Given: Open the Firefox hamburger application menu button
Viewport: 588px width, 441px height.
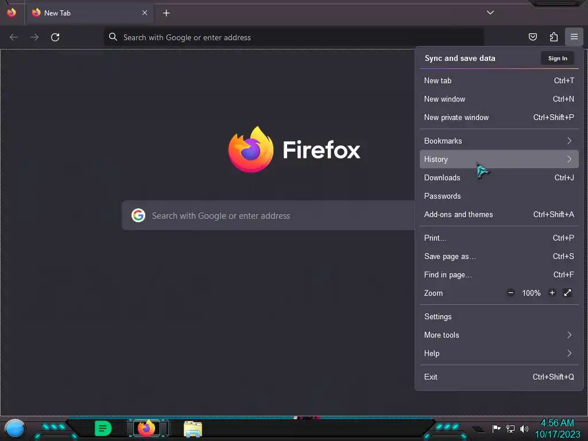Looking at the screenshot, I should coord(574,37).
